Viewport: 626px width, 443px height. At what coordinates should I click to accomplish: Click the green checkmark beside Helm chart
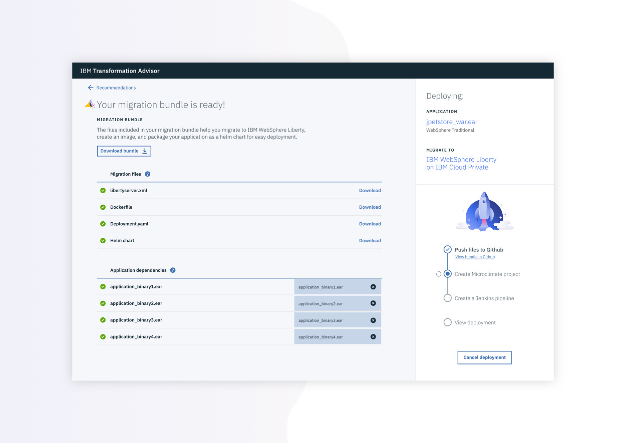point(103,240)
